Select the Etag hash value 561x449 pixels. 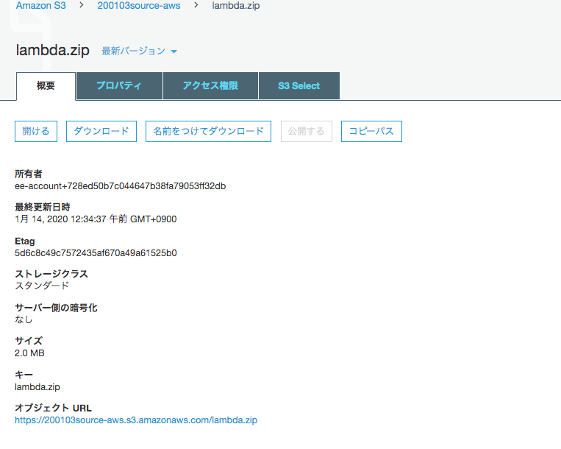96,253
